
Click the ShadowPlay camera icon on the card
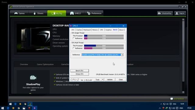click(33, 78)
